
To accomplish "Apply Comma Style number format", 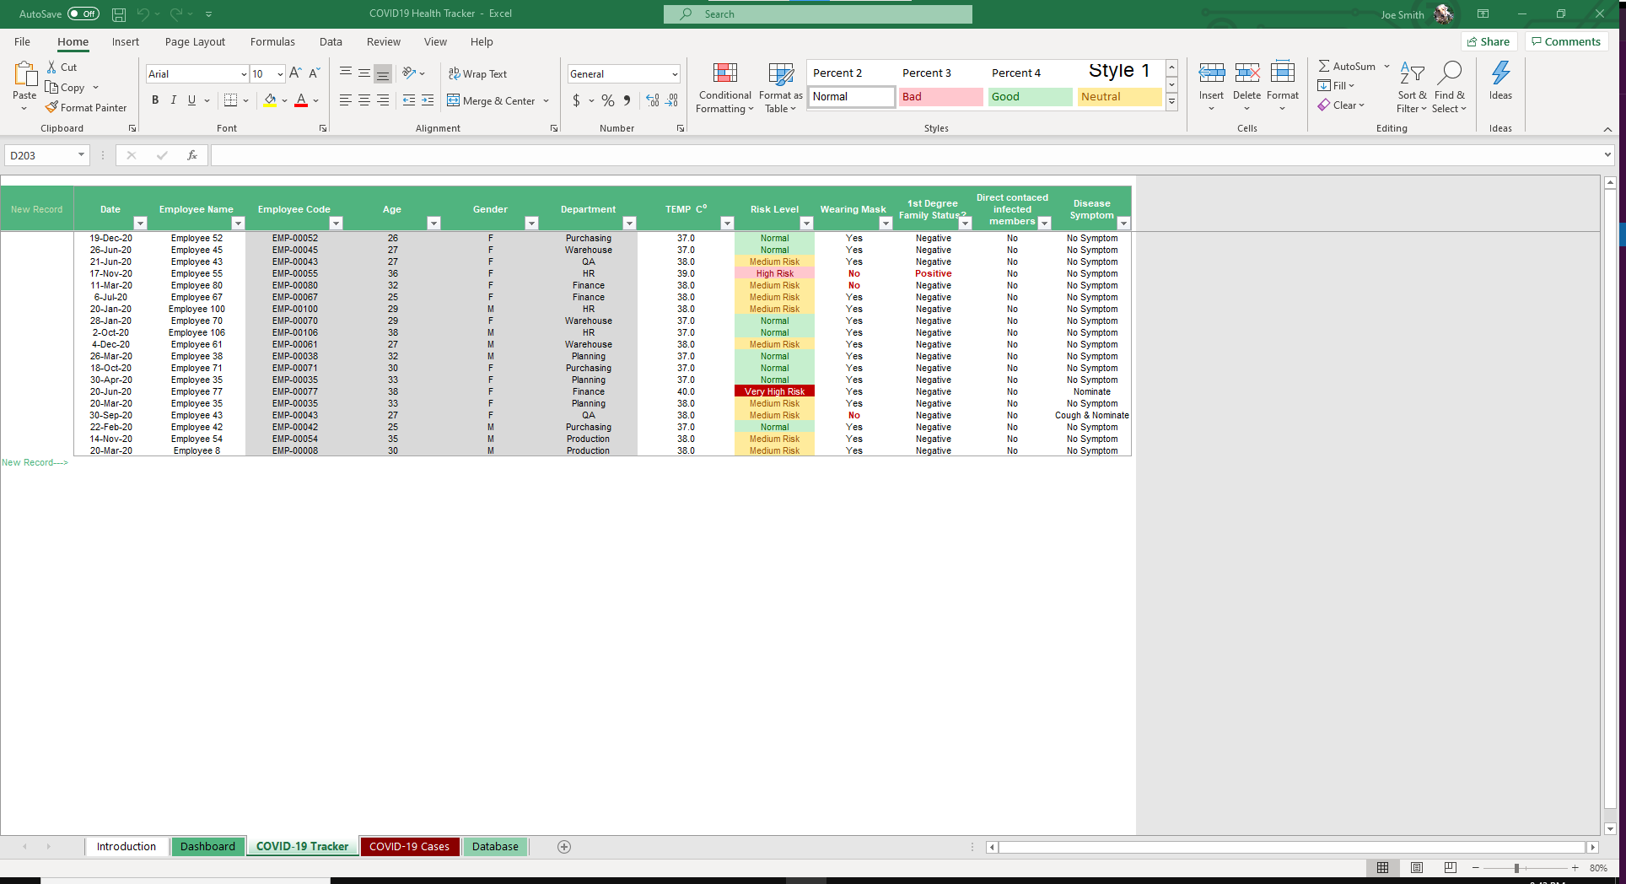I will click(x=627, y=100).
